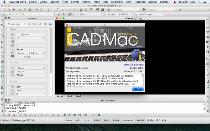Open the toolbar ByLayer lineweight dropdown
Viewport: 210px width, 131px height.
click(x=151, y=14)
